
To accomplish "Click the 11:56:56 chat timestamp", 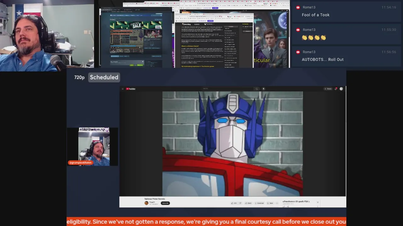I will pos(389,52).
